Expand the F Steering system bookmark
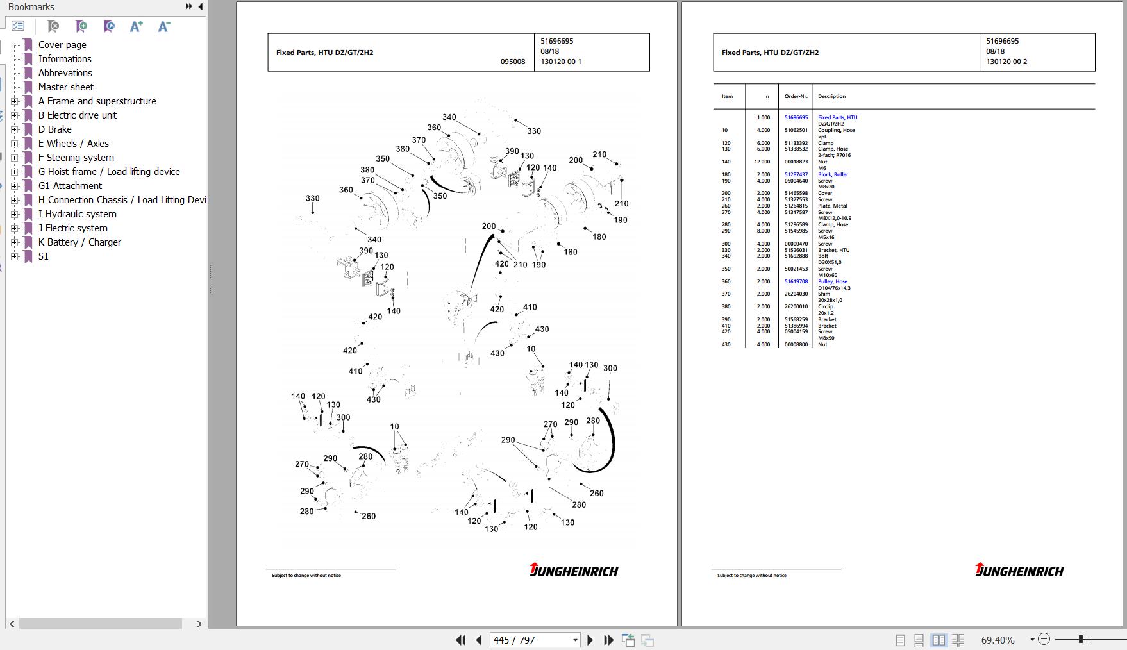This screenshot has width=1127, height=650. tap(14, 158)
